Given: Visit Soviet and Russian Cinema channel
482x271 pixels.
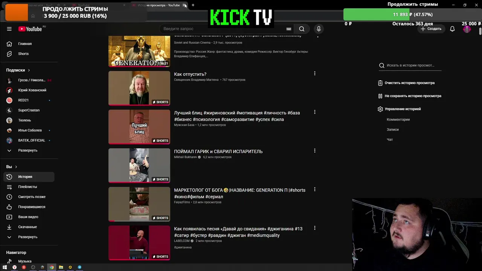Looking at the screenshot, I should (x=192, y=43).
